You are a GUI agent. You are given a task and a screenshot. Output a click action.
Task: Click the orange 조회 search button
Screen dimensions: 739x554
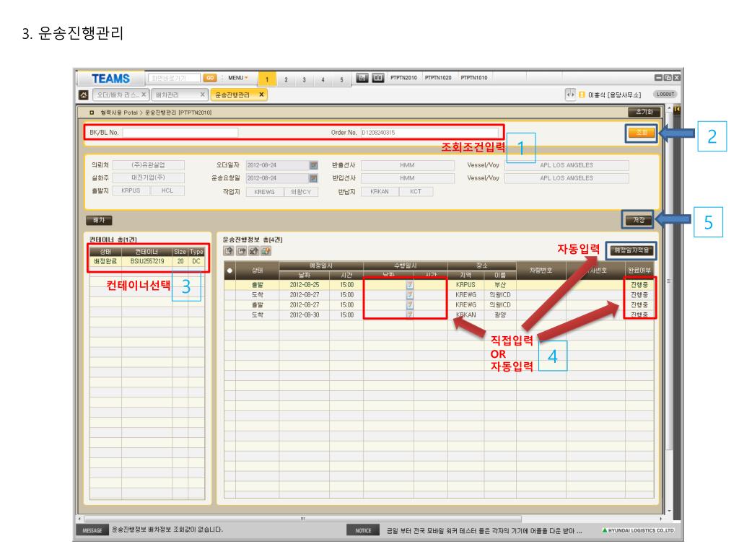(642, 133)
